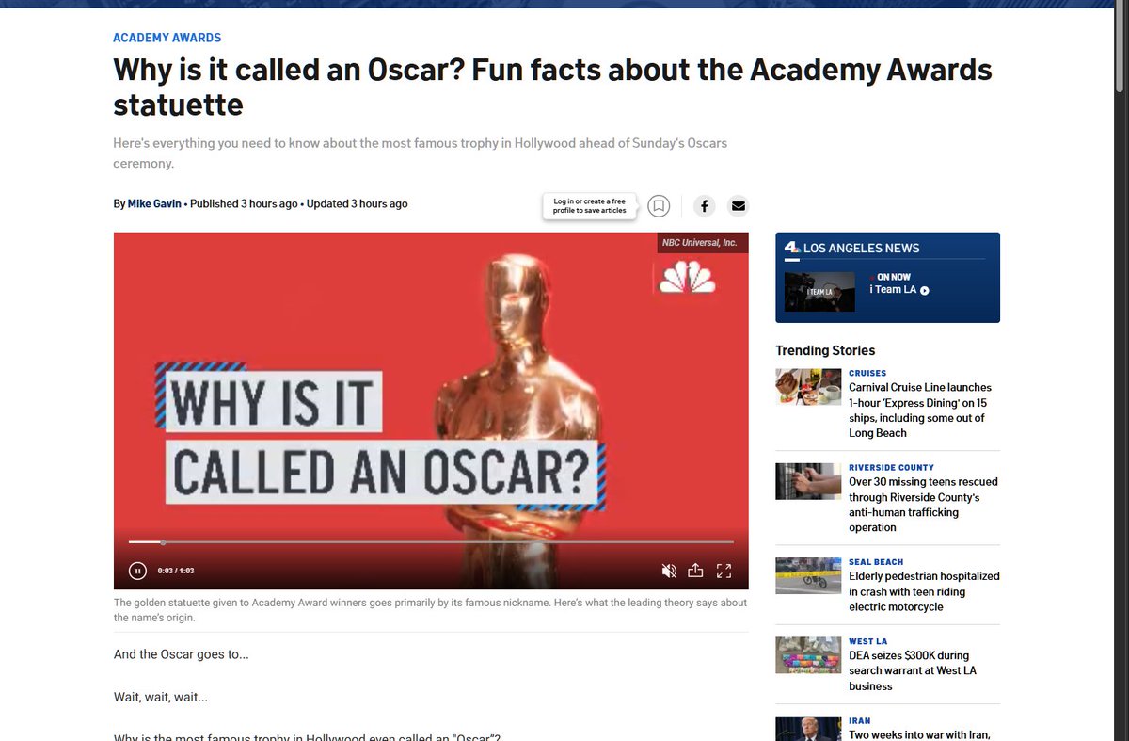Open the Carnival Cruise Line Express Dining story
Viewport: 1129px width, 741px height.
[x=920, y=411]
